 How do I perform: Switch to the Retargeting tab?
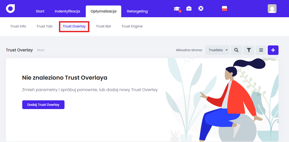(137, 11)
